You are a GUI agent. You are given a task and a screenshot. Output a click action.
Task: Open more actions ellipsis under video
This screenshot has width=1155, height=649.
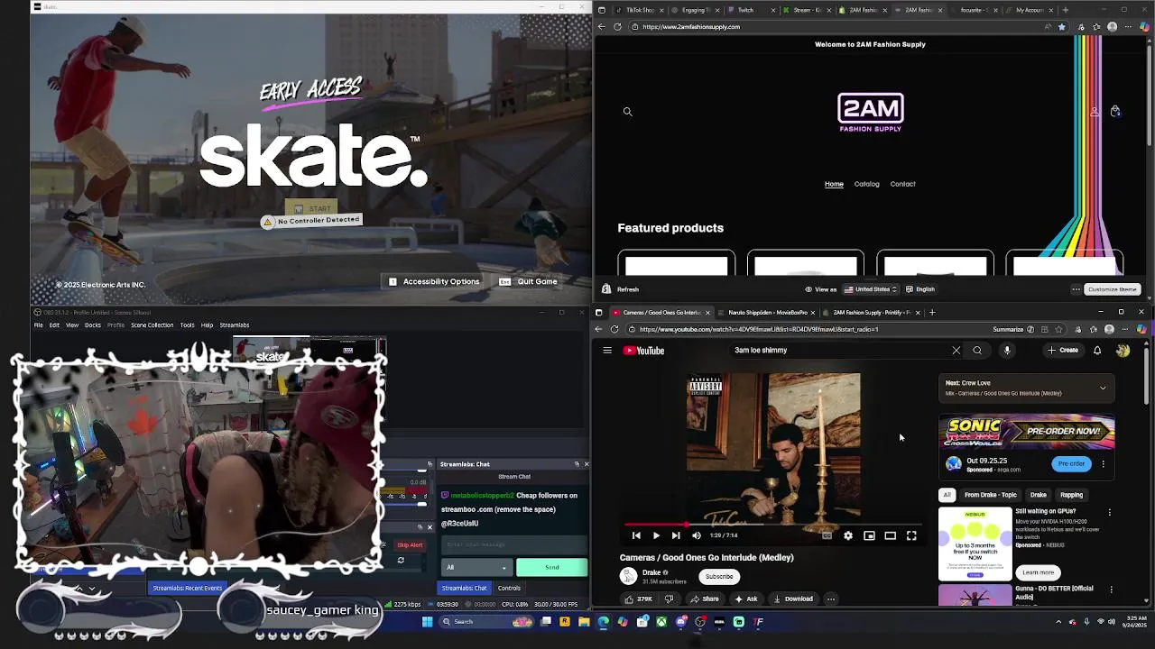coord(831,599)
